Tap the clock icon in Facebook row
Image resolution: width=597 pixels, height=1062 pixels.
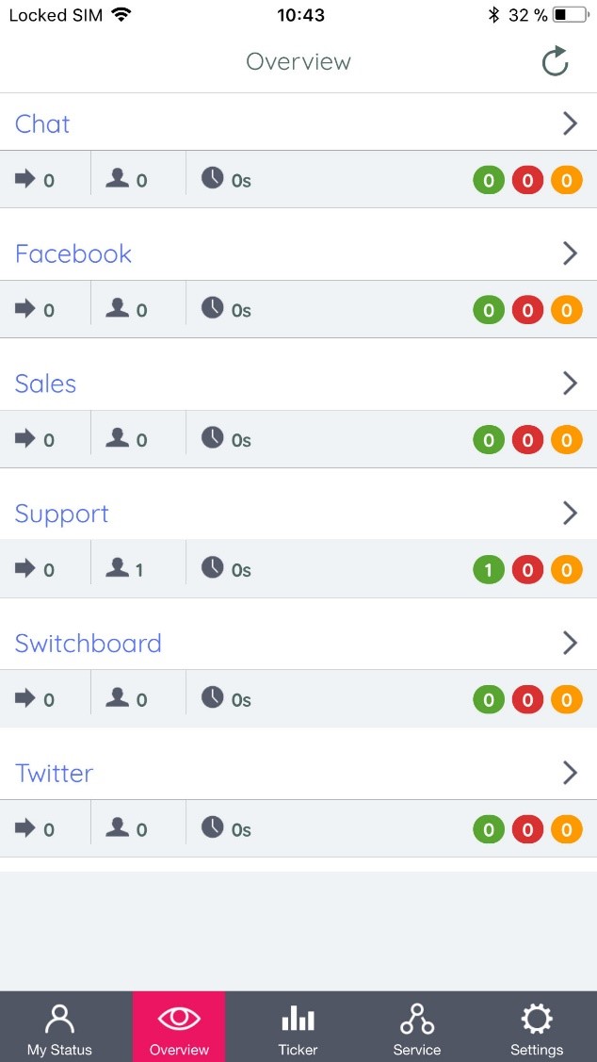213,307
